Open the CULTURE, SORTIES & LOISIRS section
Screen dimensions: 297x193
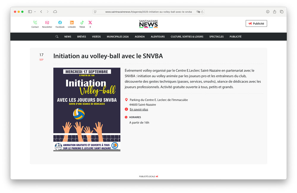point(187,37)
